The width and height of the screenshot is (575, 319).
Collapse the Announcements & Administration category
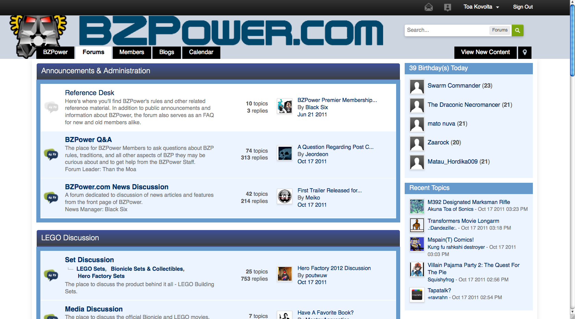click(x=218, y=71)
